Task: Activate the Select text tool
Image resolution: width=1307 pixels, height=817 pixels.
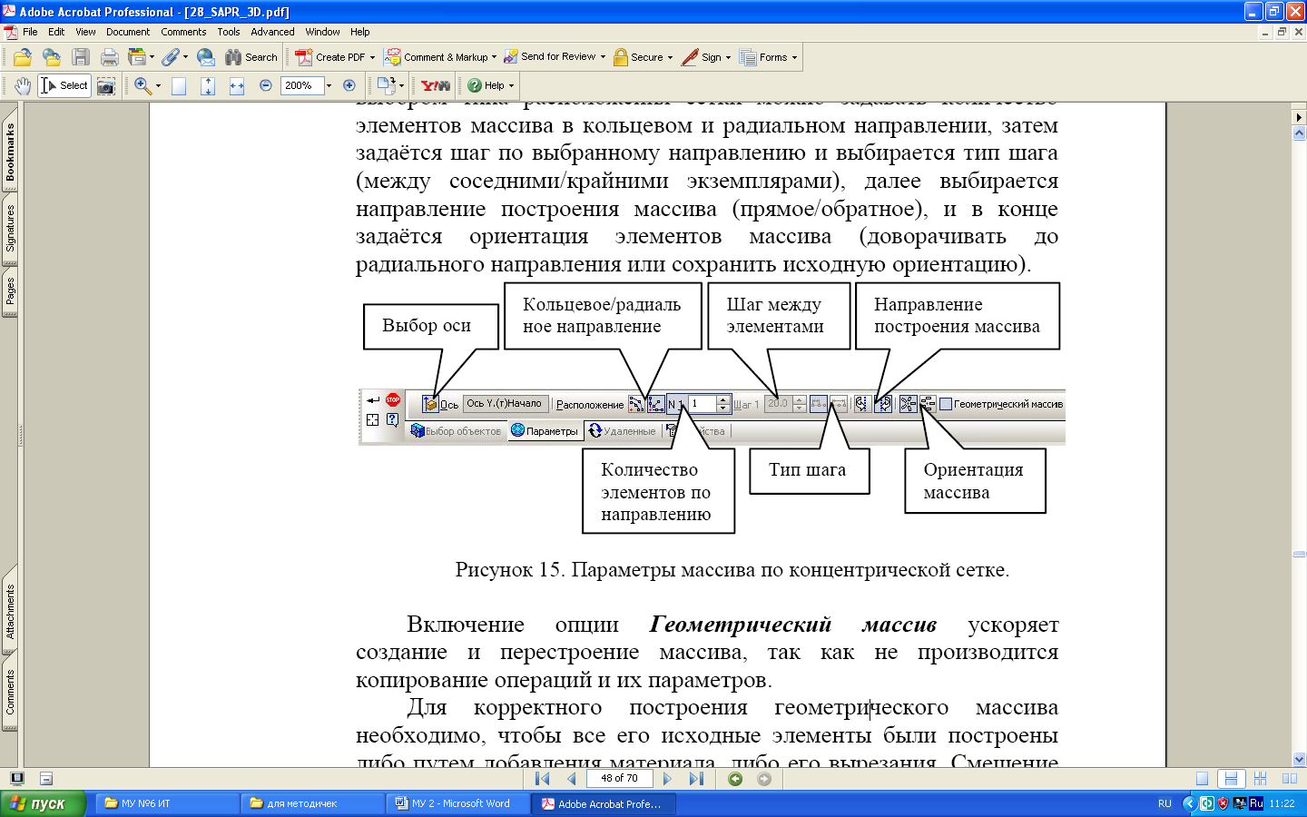Action: [64, 85]
